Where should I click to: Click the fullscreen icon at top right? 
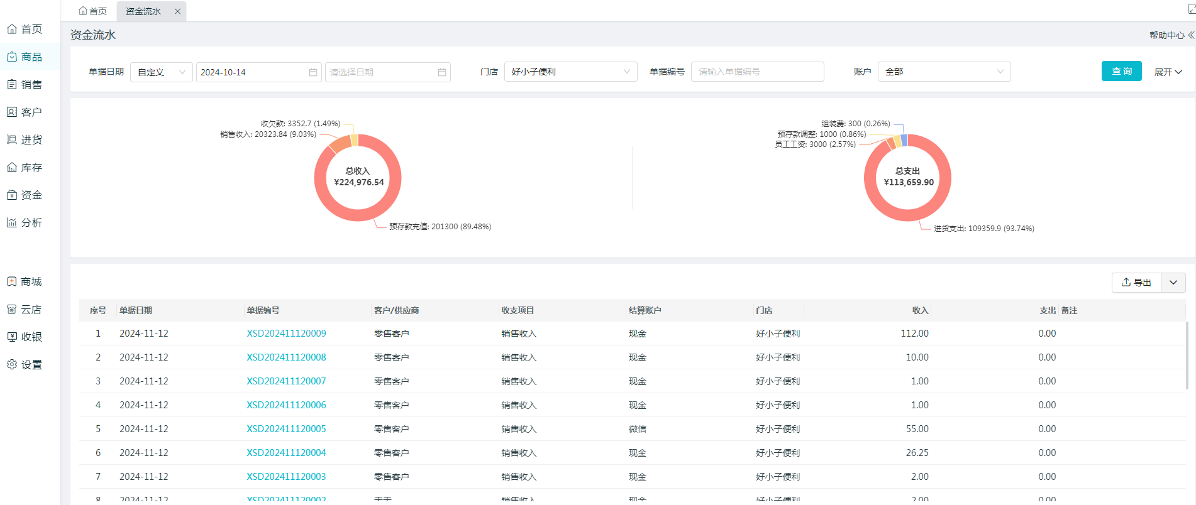coord(1192,9)
